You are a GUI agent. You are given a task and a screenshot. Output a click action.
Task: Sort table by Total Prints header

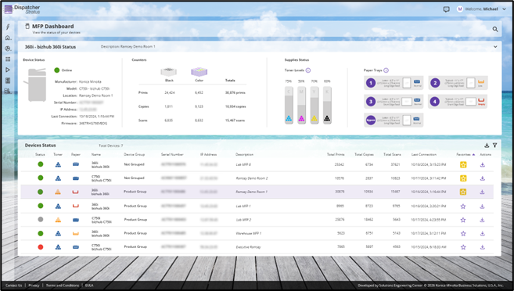336,154
